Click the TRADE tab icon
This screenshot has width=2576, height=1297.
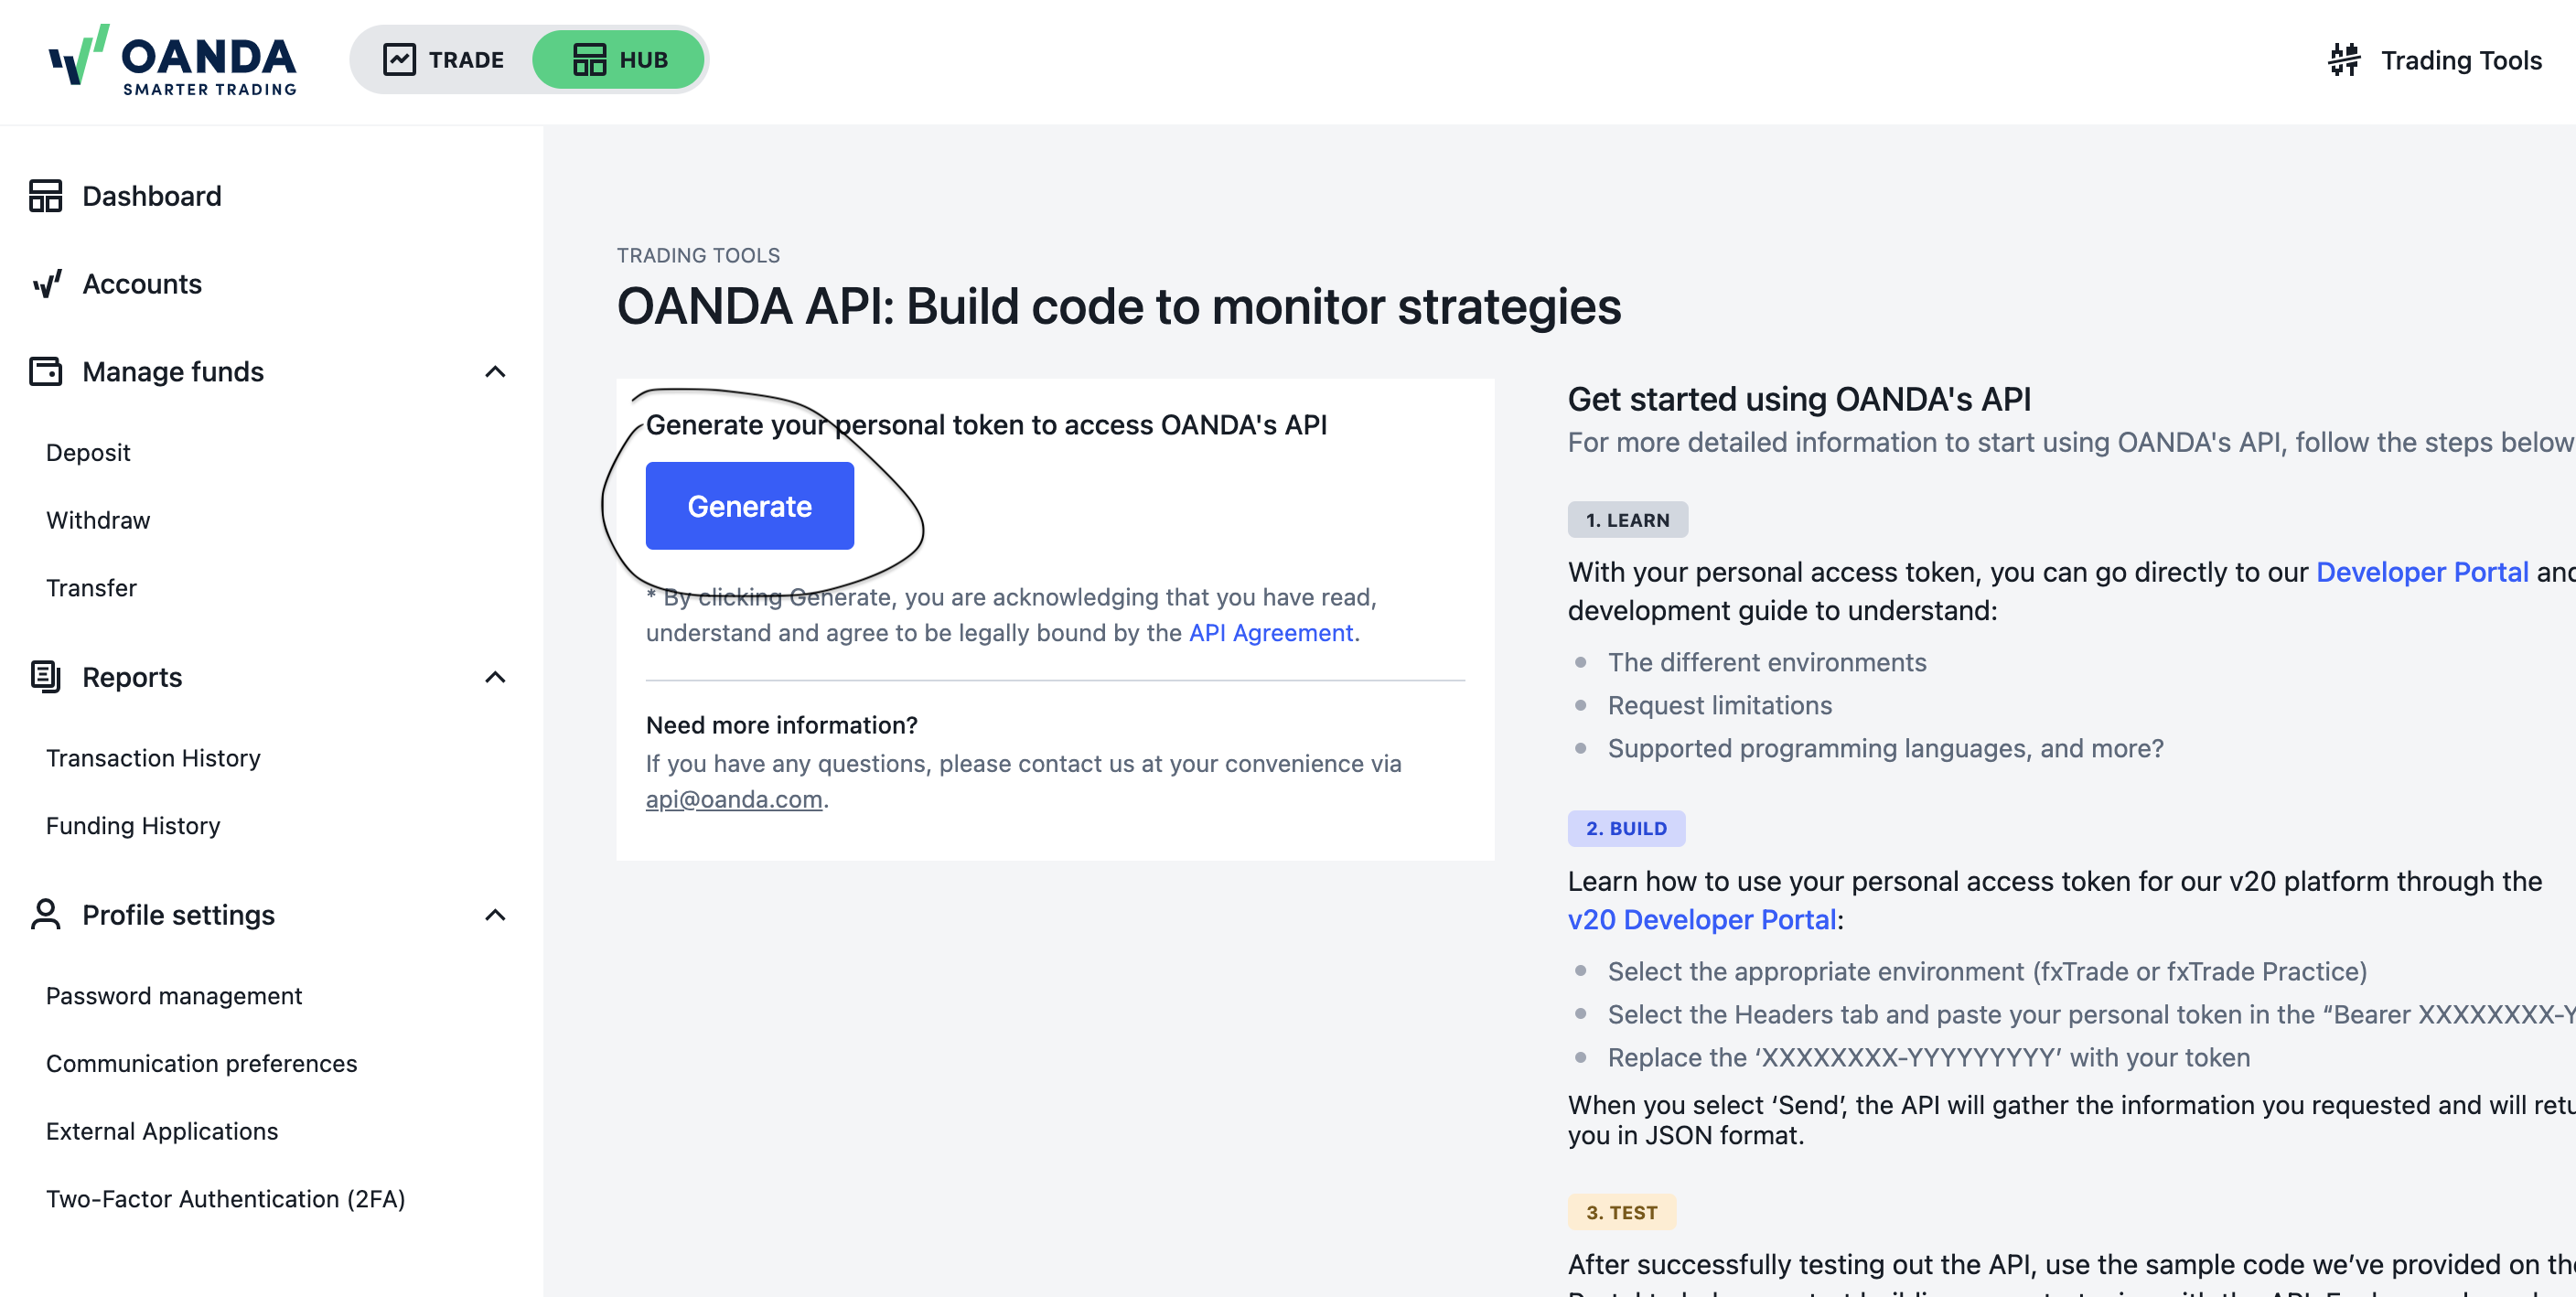point(399,59)
